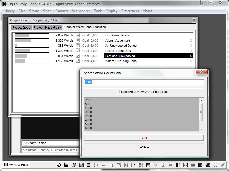Click the floppy disk save icon
This screenshot has height=171, width=229.
point(81,165)
